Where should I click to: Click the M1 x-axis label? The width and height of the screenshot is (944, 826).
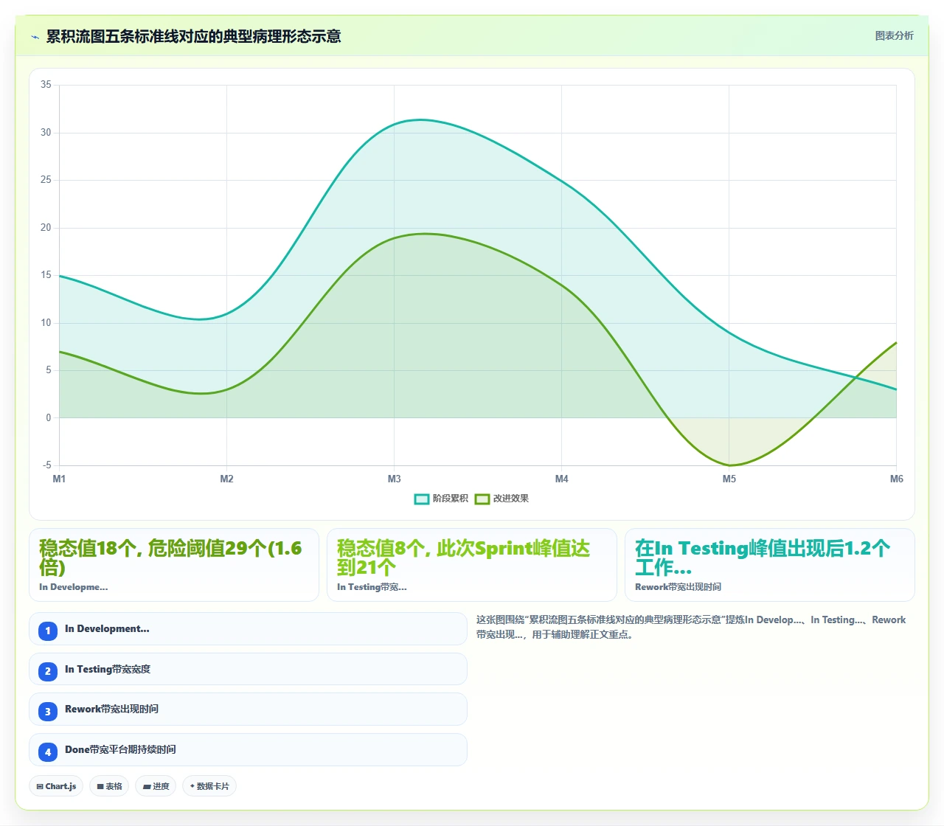(59, 479)
